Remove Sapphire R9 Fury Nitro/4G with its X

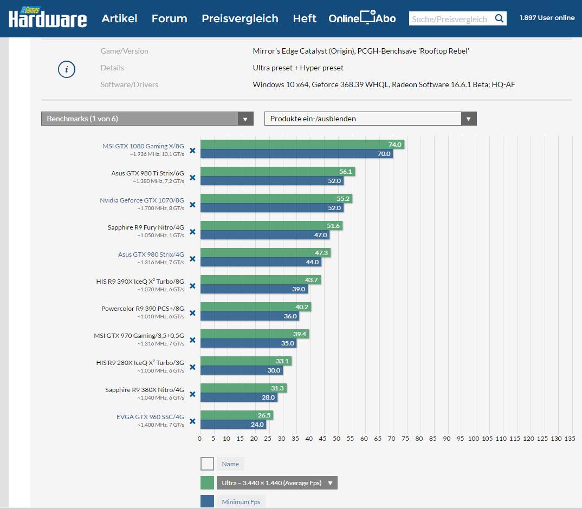tap(192, 232)
